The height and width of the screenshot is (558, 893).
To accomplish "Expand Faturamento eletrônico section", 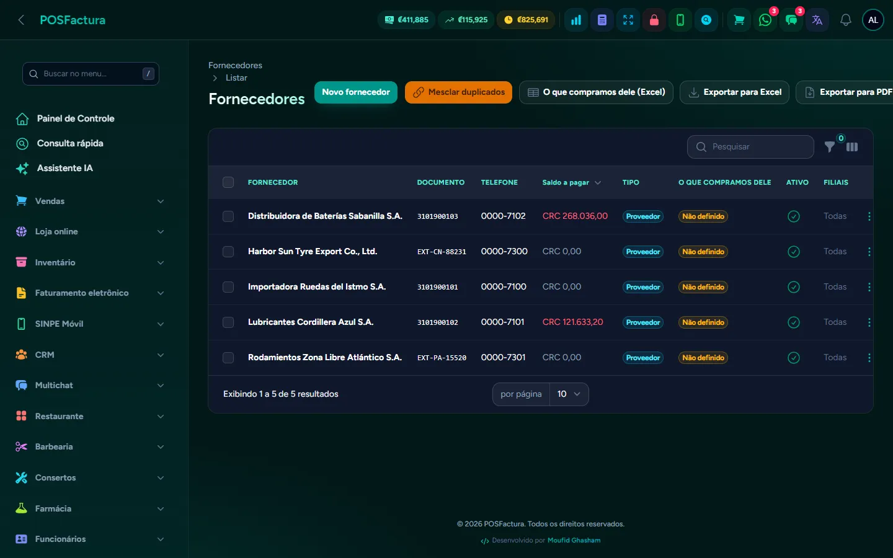I will (91, 293).
